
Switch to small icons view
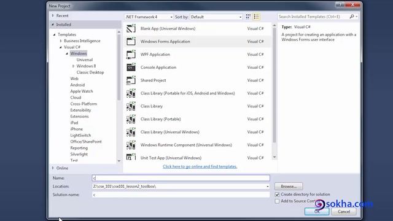click(248, 17)
